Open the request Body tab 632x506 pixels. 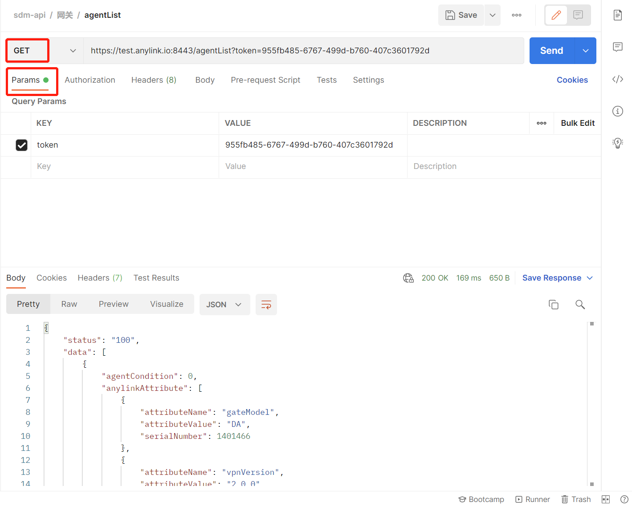point(205,80)
